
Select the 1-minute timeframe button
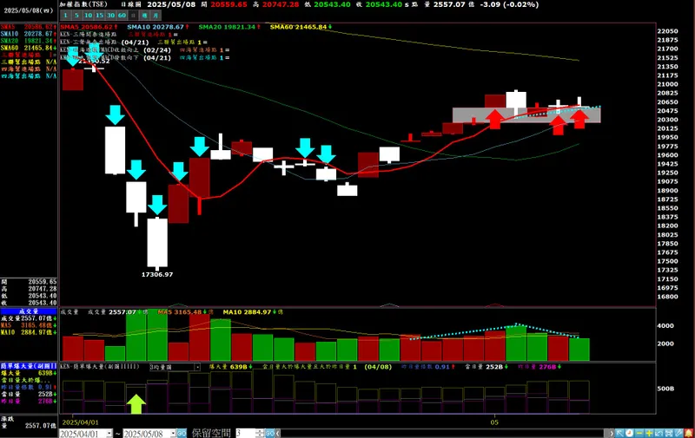point(66,15)
